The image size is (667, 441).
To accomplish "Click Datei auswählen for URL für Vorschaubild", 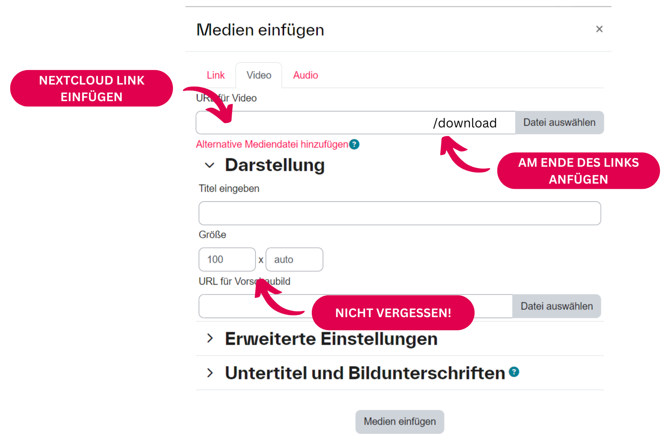I will pyautogui.click(x=557, y=306).
